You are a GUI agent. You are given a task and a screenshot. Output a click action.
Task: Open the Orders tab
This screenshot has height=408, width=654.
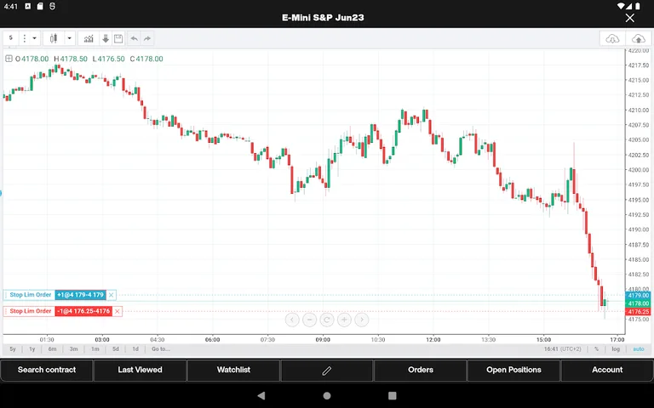click(421, 370)
